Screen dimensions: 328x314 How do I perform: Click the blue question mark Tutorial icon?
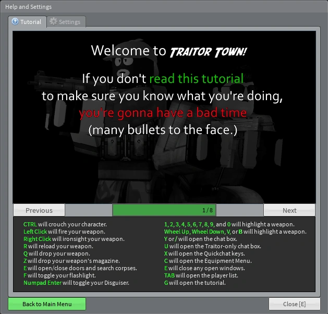15,21
